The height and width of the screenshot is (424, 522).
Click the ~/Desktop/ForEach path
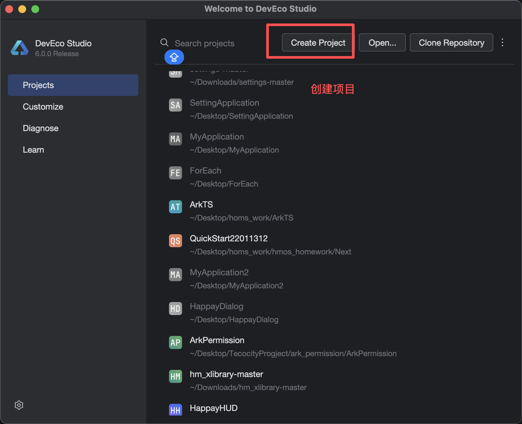click(224, 184)
